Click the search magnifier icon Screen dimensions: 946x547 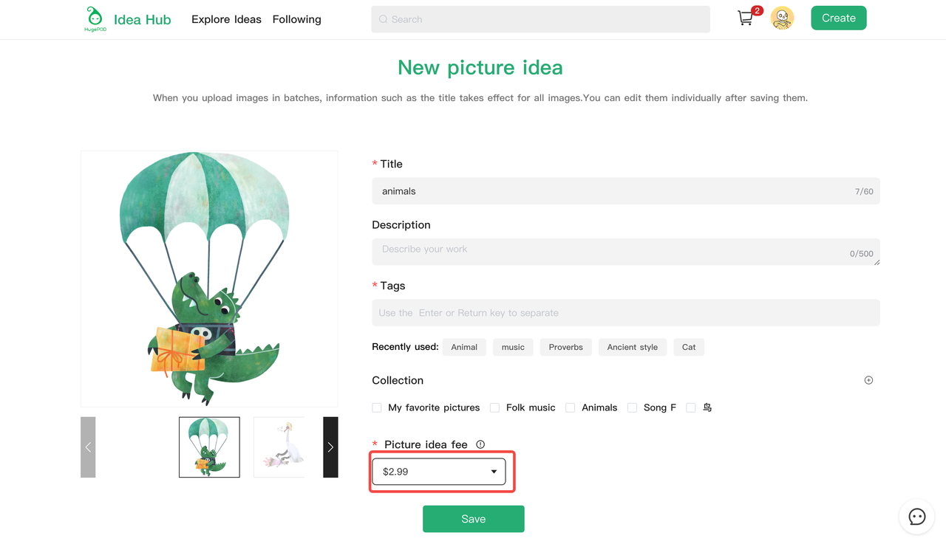point(383,19)
